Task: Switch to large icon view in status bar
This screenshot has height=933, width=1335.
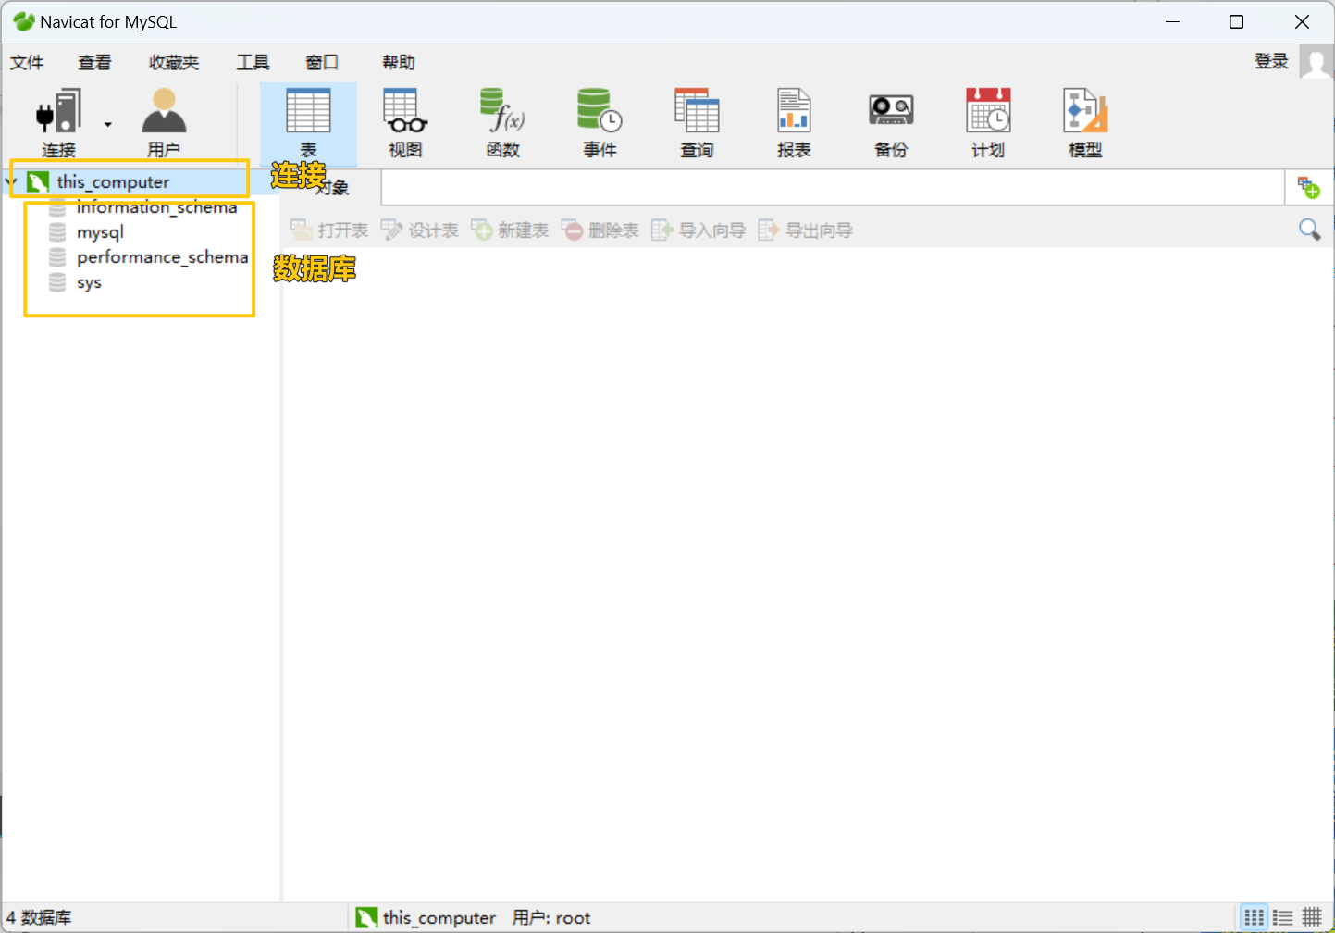Action: click(x=1254, y=917)
